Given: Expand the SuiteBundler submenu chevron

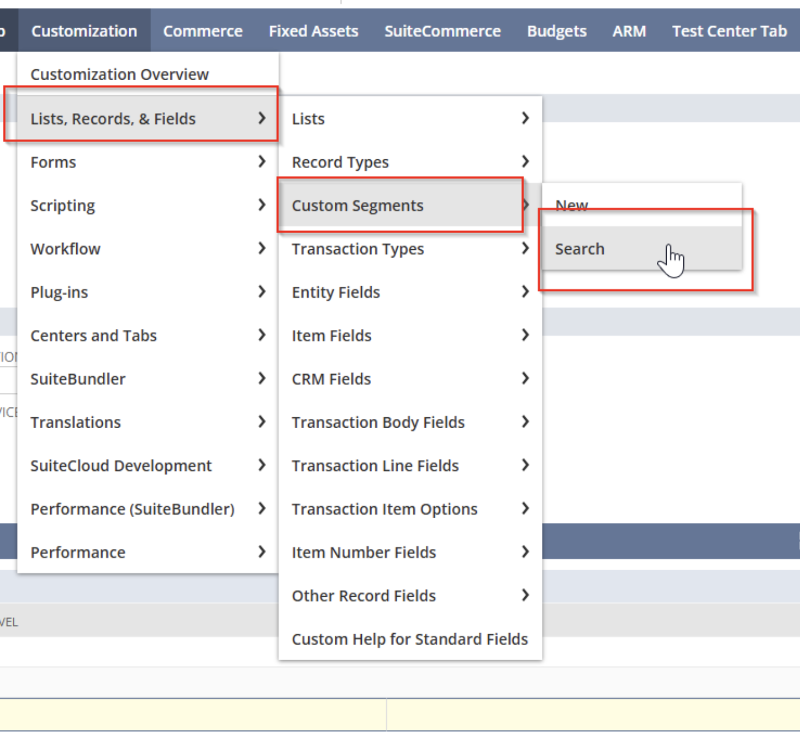Looking at the screenshot, I should click(263, 379).
